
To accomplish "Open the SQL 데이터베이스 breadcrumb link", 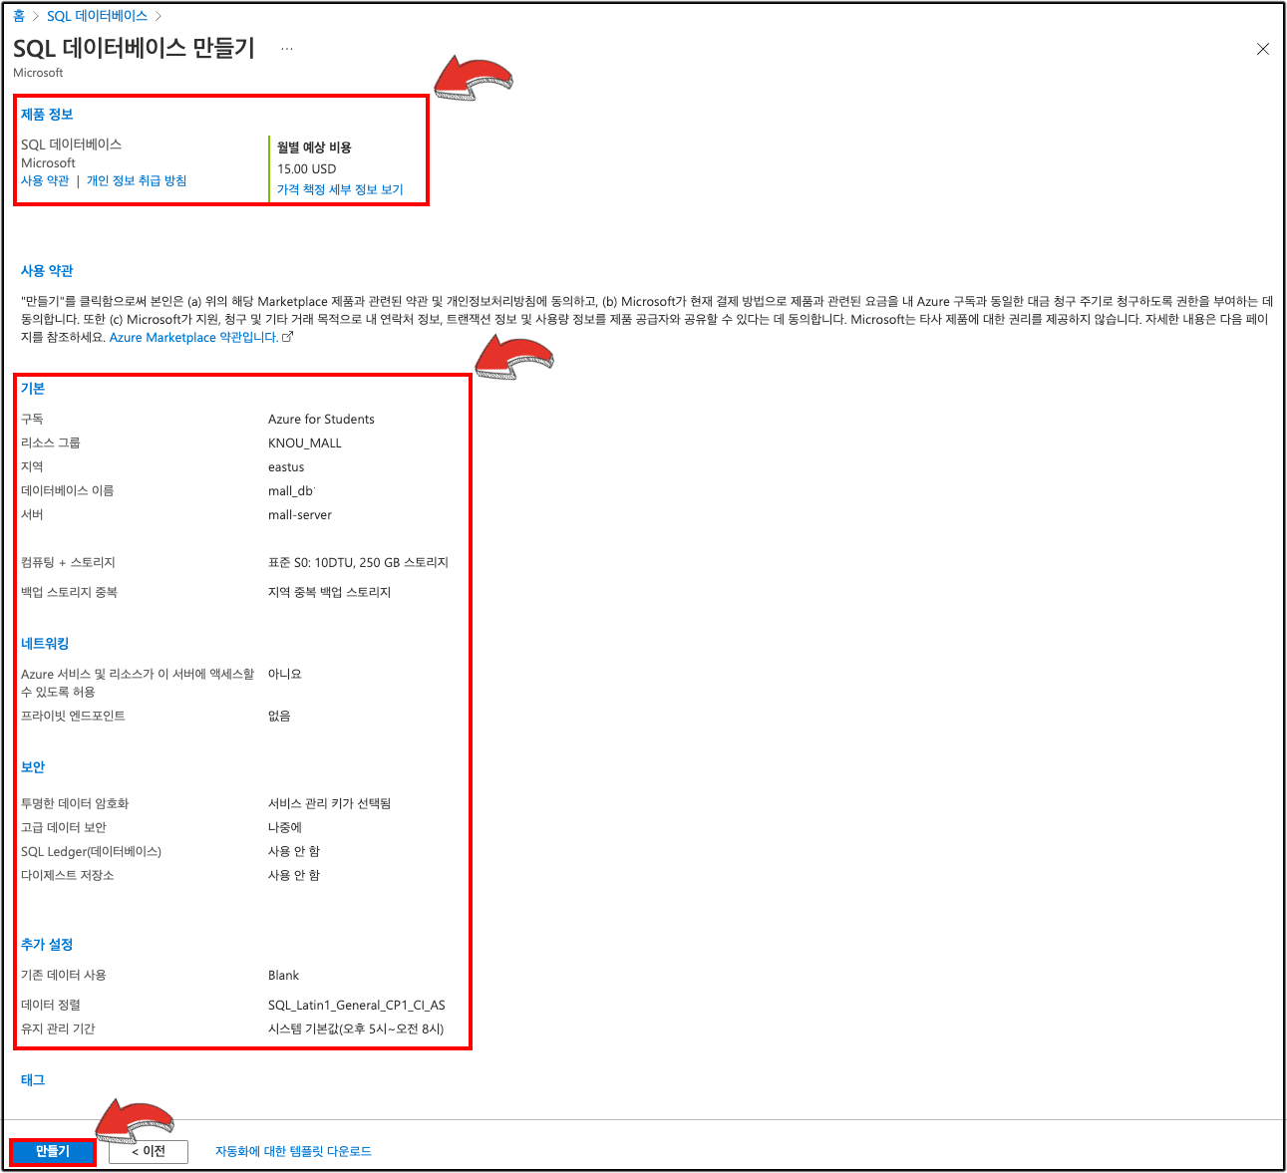I will click(97, 16).
